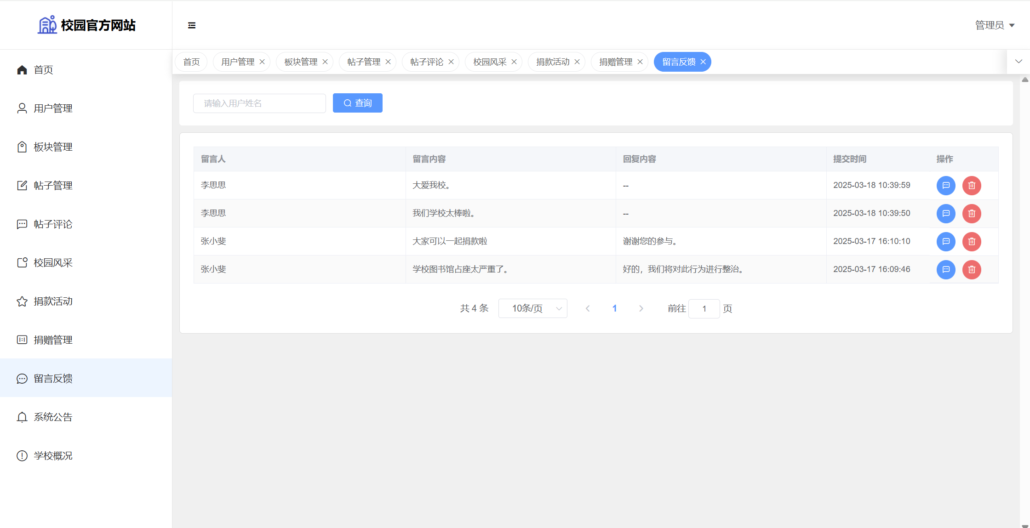
Task: Open 学校概况 in the sidebar
Action: point(53,456)
